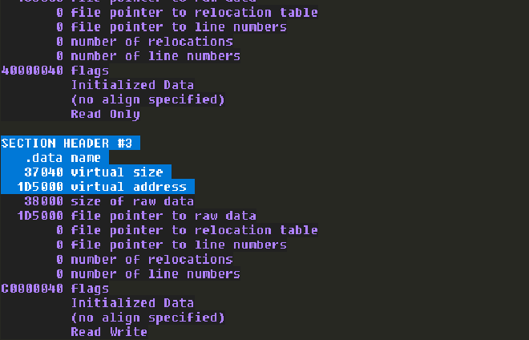Click the Read Only text
Image resolution: width=529 pixels, height=340 pixels.
(x=106, y=114)
